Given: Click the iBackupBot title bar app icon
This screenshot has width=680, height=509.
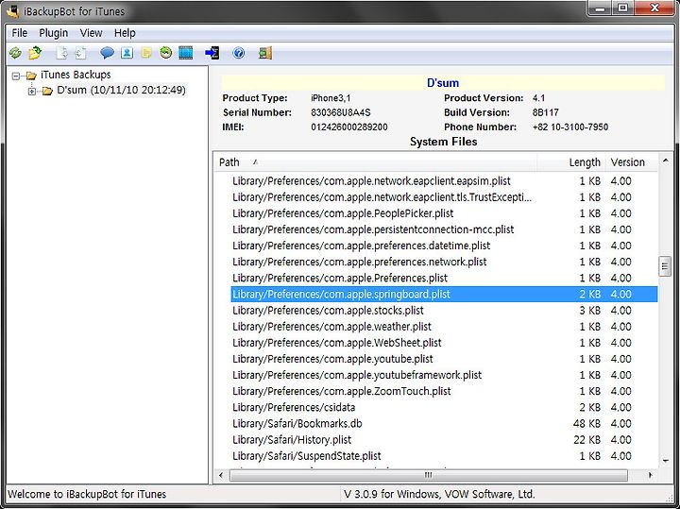Looking at the screenshot, I should pyautogui.click(x=12, y=10).
